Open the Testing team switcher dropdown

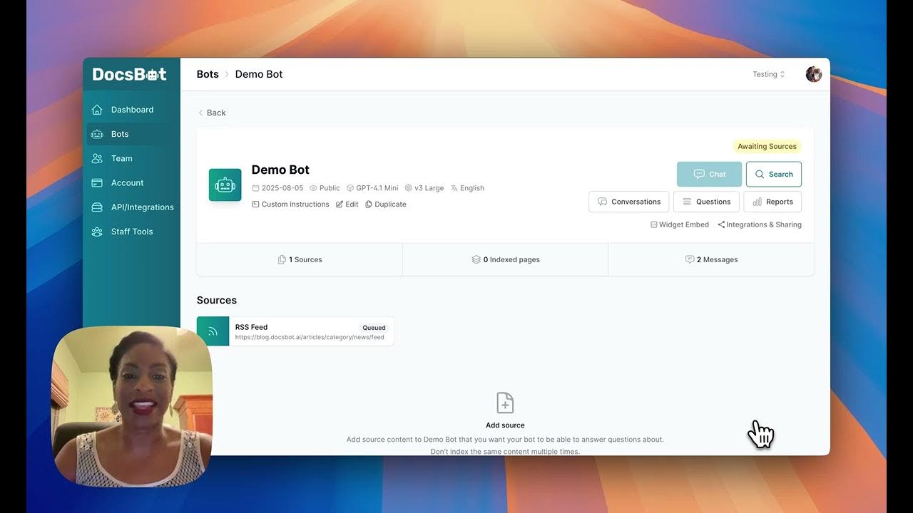pyautogui.click(x=769, y=74)
